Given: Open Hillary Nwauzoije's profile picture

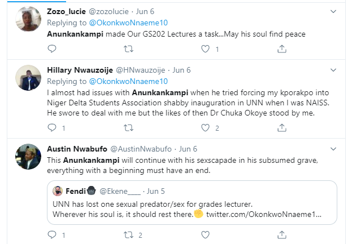Looking at the screenshot, I should 27,79.
